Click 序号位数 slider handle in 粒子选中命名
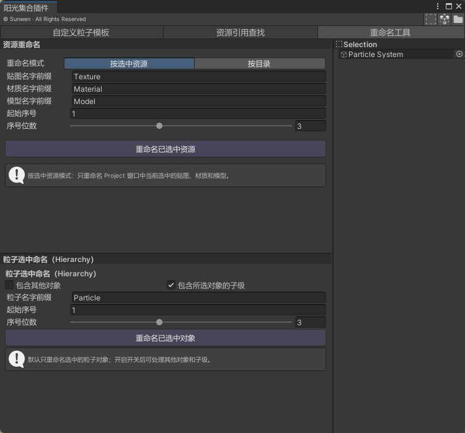The height and width of the screenshot is (433, 465). coord(159,322)
